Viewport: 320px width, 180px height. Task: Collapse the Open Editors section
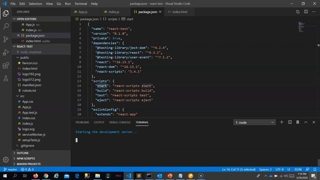[x=41, y=19]
